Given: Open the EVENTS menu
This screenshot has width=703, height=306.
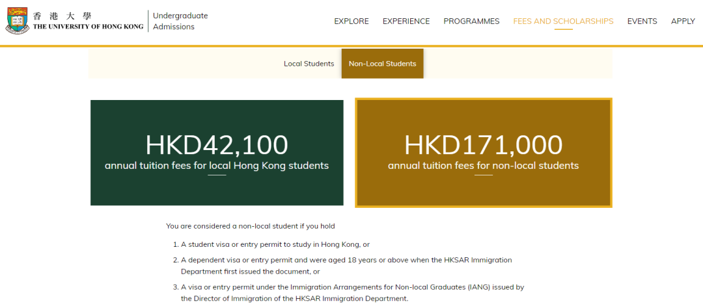Looking at the screenshot, I should pos(642,21).
